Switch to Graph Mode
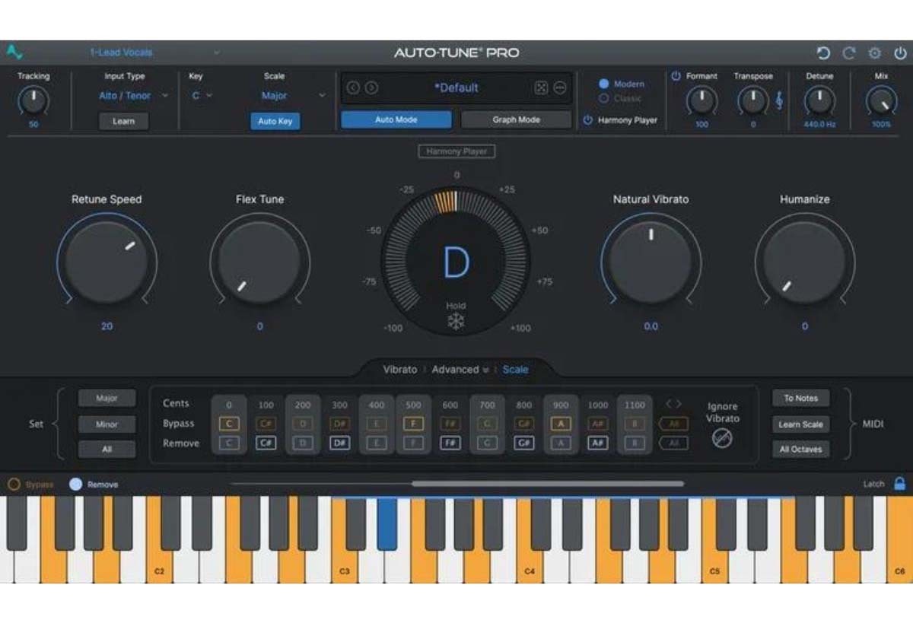 516,119
